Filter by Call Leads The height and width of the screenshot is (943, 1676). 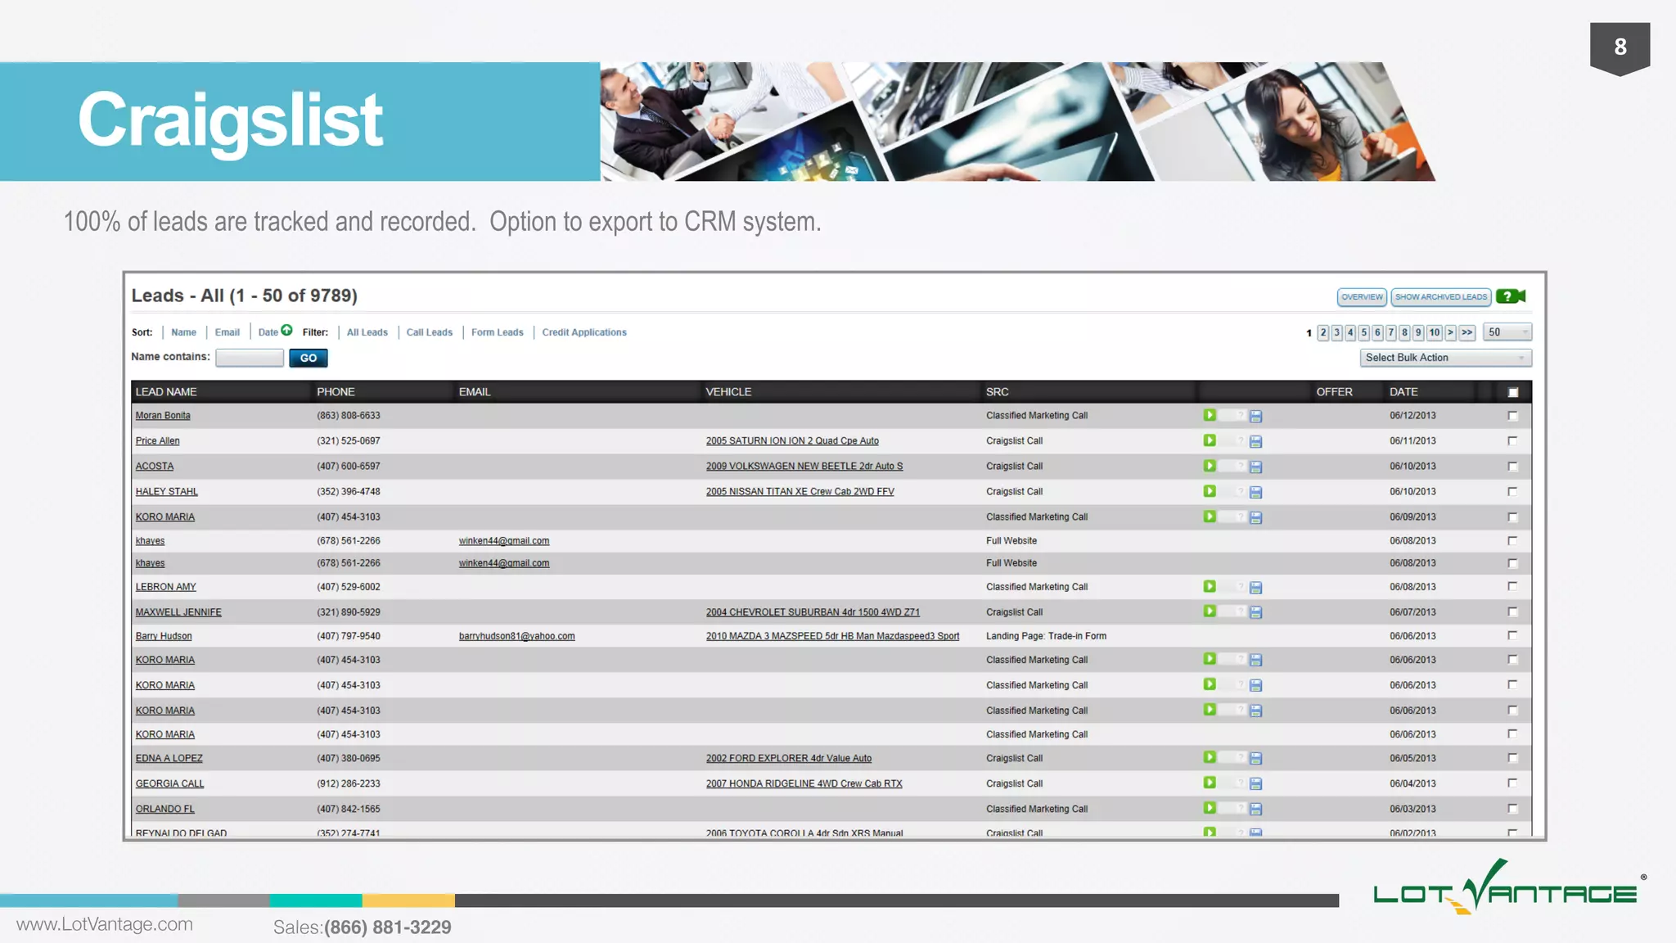pyautogui.click(x=430, y=332)
